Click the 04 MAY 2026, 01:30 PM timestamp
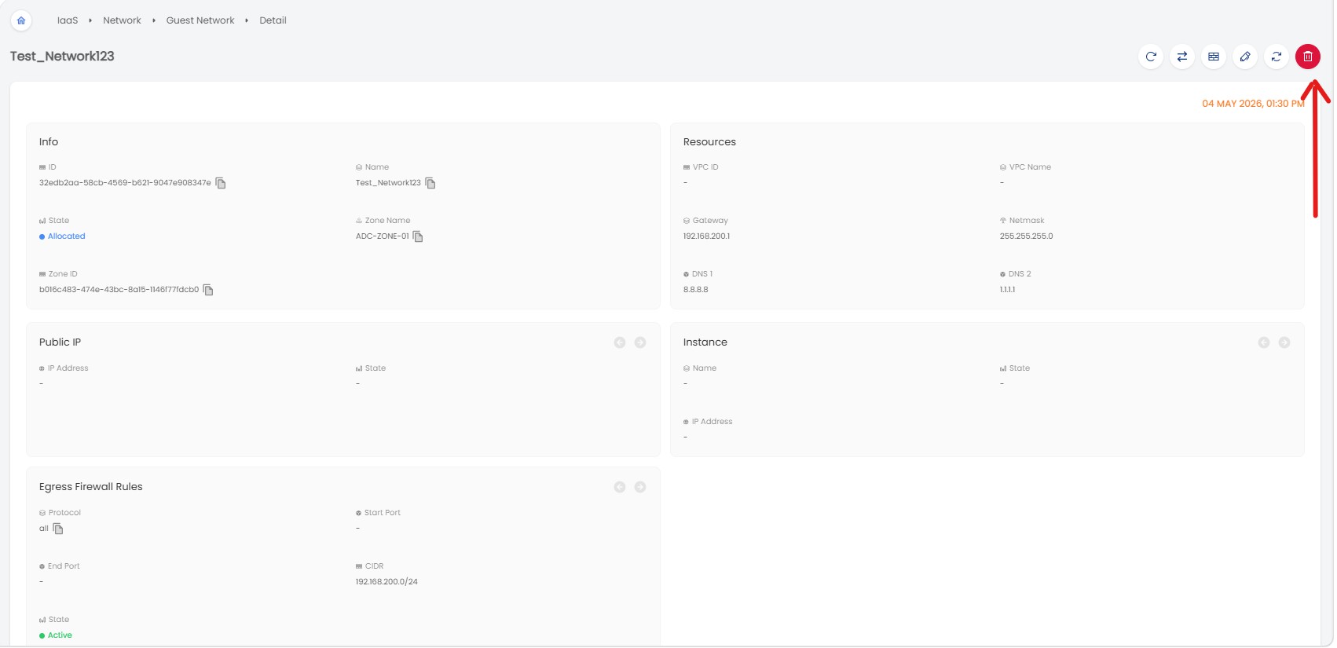 coord(1253,104)
